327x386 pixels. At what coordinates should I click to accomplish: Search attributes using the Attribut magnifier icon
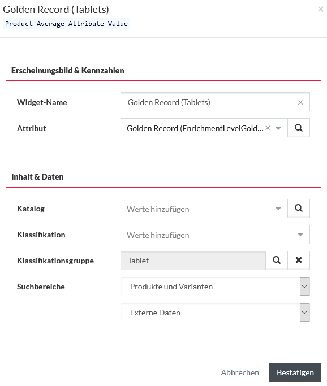coord(299,128)
